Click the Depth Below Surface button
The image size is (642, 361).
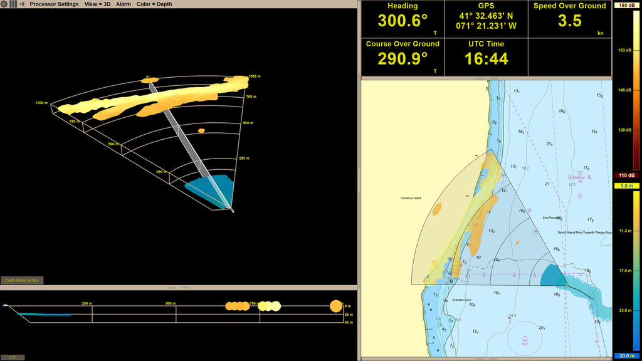coord(22,280)
